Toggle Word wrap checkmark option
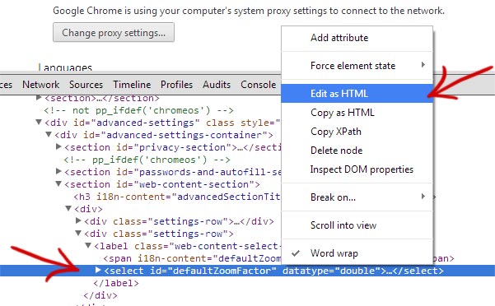The height and width of the screenshot is (306, 495). 357,253
